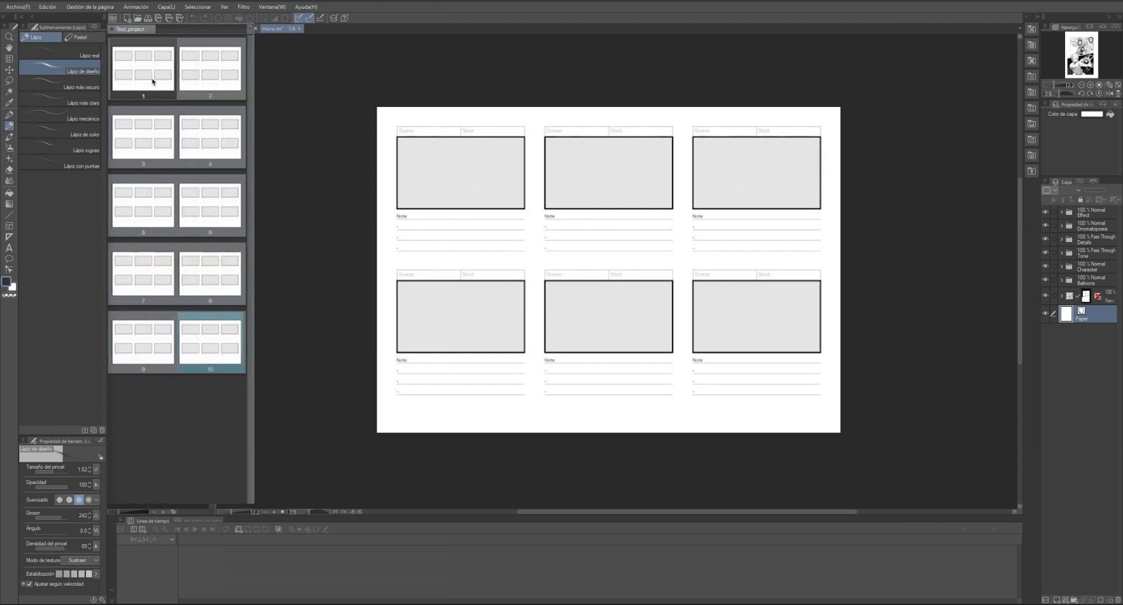Activate the Eyedropper tool
This screenshot has width=1123, height=605.
(x=9, y=102)
